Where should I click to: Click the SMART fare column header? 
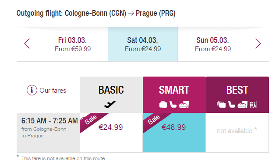coord(174,94)
